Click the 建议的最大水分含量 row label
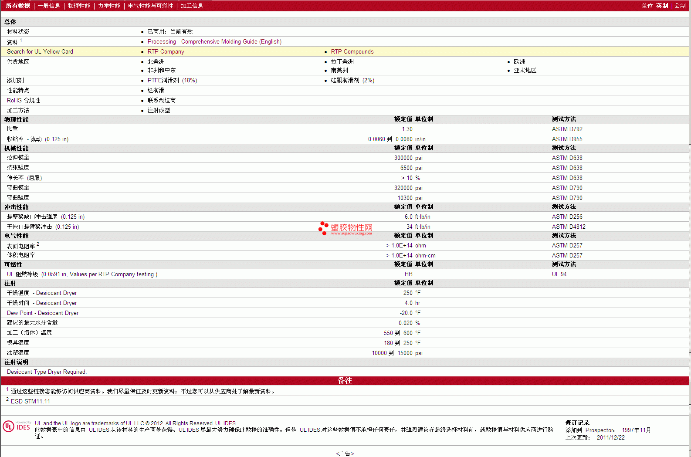The height and width of the screenshot is (457, 691). tap(32, 323)
